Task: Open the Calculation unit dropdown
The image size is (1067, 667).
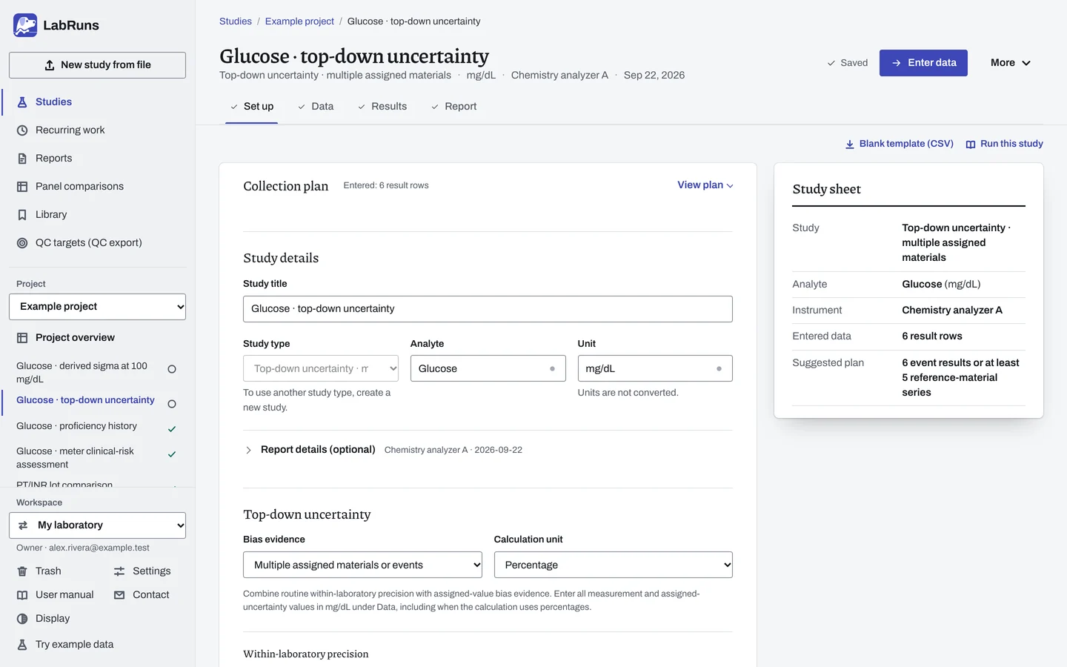Action: click(x=613, y=565)
